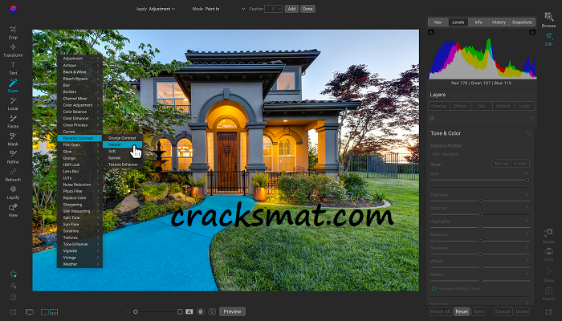Switch to single image view mode
This screenshot has width=562, height=321.
pyautogui.click(x=45, y=311)
